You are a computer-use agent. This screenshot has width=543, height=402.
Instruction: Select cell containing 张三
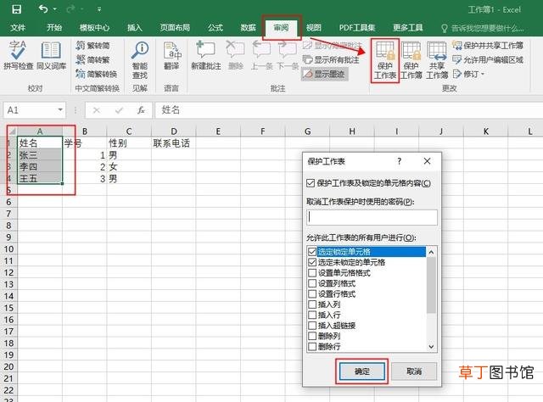point(40,154)
